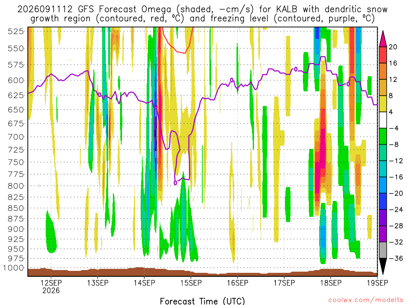This screenshot has height=305, width=407.
Task: Click the coolwx.com/modelts watermark link
Action: (x=366, y=300)
